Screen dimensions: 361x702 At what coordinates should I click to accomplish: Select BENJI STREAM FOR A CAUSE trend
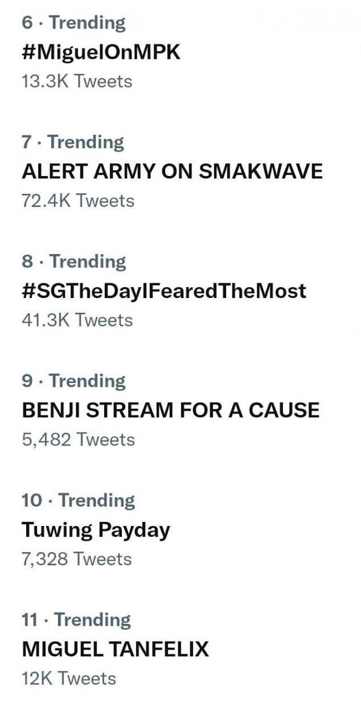click(170, 410)
